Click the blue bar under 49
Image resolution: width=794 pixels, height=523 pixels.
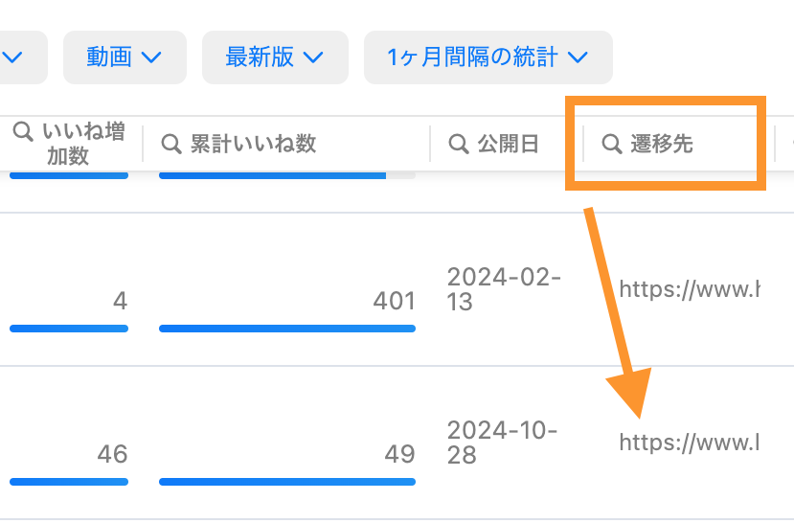coord(287,481)
